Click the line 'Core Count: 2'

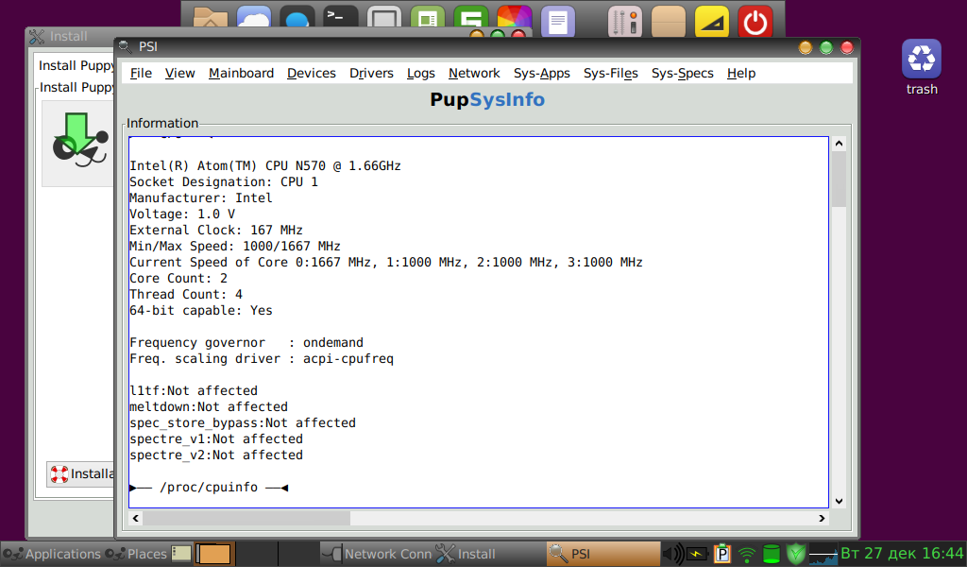178,278
